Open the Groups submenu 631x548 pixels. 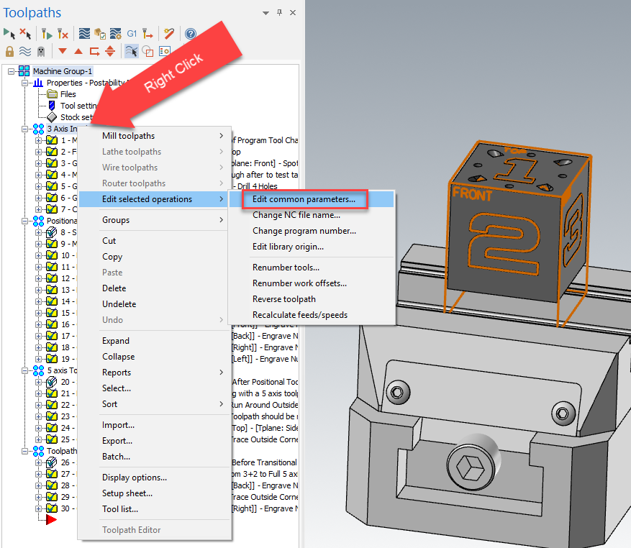click(x=155, y=220)
